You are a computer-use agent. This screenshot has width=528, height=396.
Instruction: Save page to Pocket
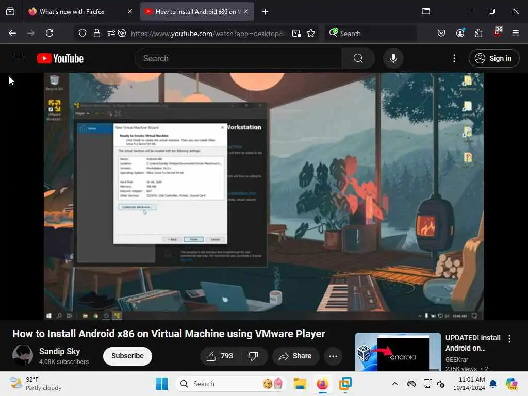(x=441, y=33)
